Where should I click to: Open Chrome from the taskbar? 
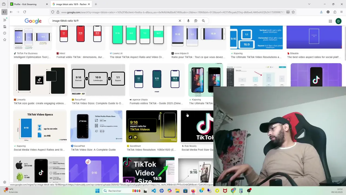click(x=233, y=191)
